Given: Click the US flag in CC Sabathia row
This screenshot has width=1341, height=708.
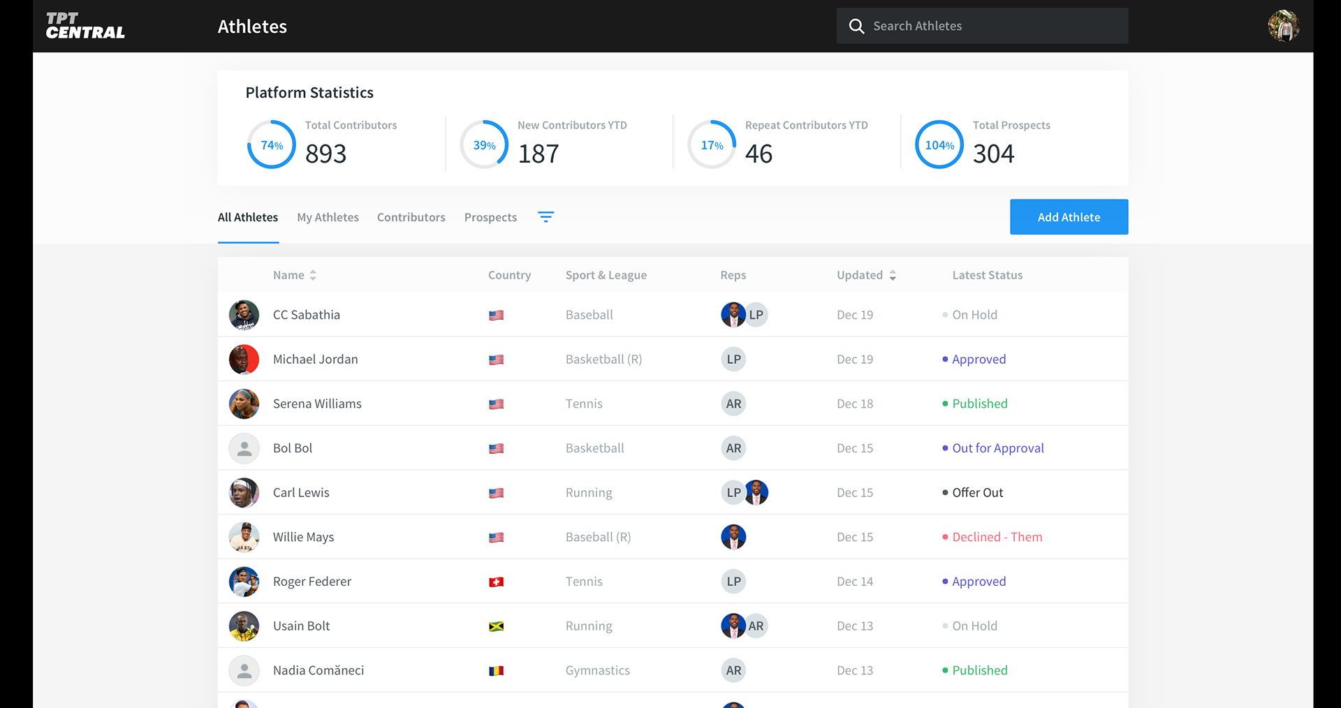Looking at the screenshot, I should click(496, 315).
